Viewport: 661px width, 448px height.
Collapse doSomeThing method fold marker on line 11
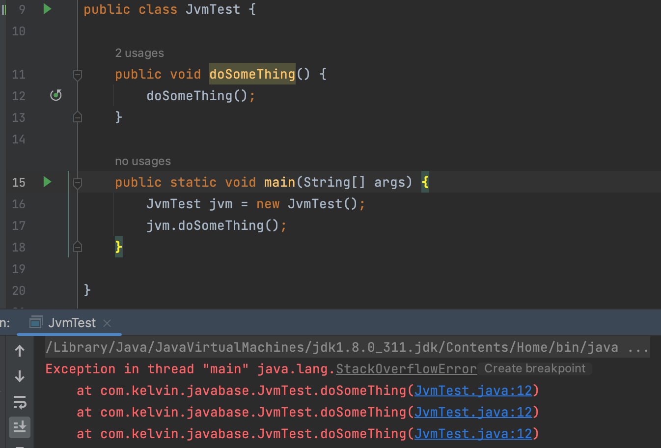[78, 75]
